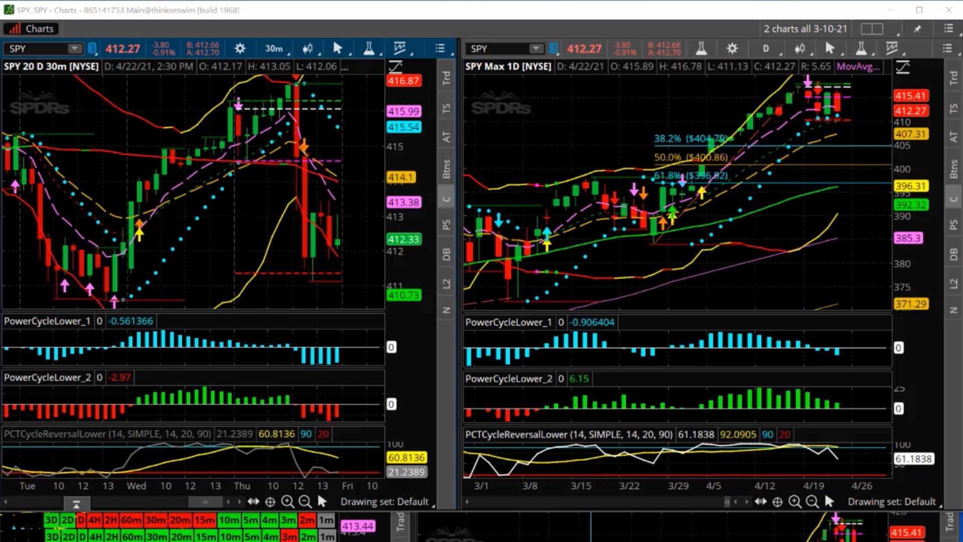
Task: Toggle crosshair pan tool on left chart
Action: [270, 501]
